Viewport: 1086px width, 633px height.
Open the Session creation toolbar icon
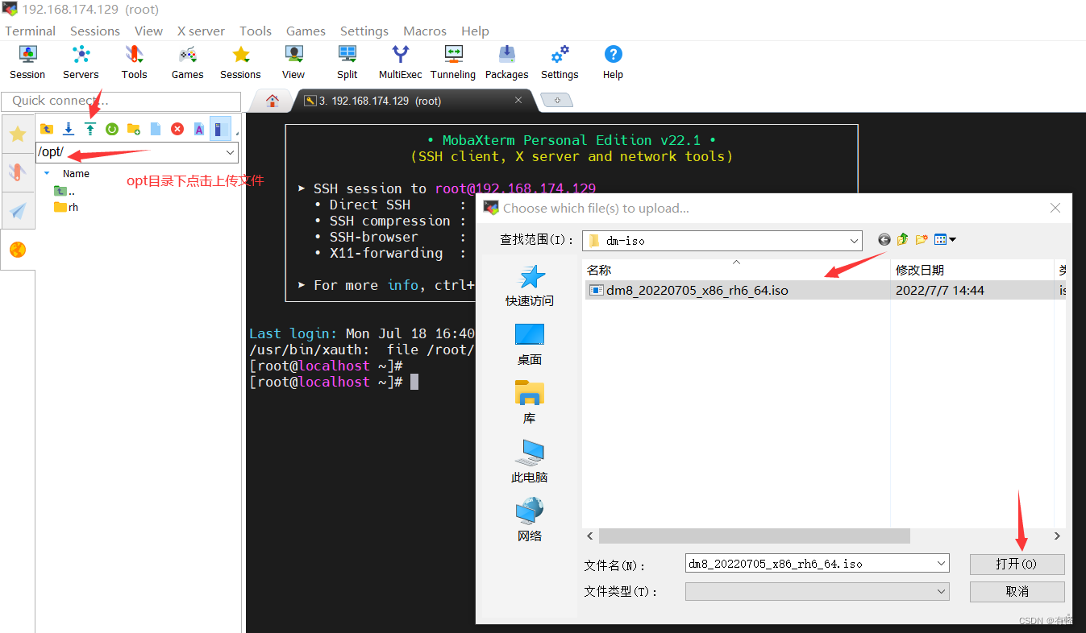(x=27, y=62)
